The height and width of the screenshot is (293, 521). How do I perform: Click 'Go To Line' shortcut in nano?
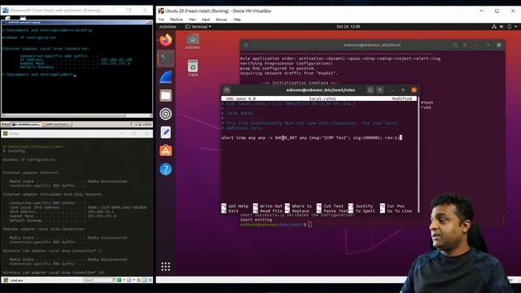click(396, 211)
